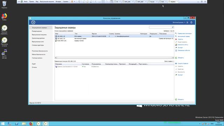Open Виртуальные машины in the sidebar
The image size is (224, 126).
coord(39,35)
